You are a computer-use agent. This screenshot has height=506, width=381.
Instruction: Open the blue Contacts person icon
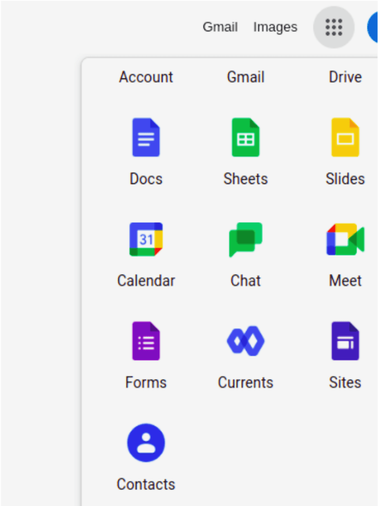(146, 443)
